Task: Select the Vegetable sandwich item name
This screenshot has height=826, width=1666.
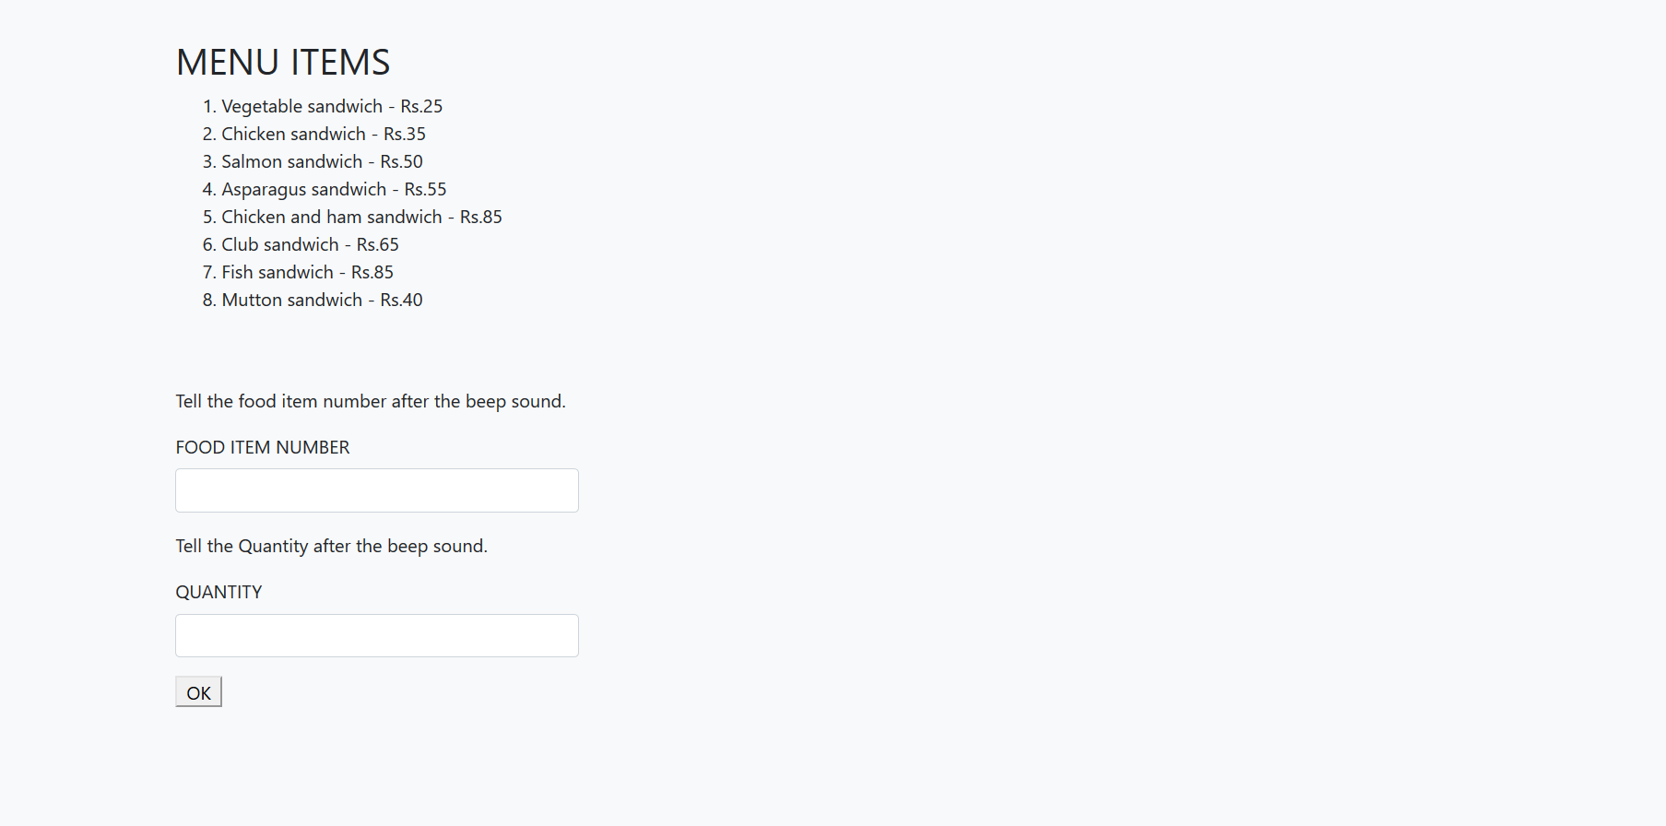Action: pos(301,107)
